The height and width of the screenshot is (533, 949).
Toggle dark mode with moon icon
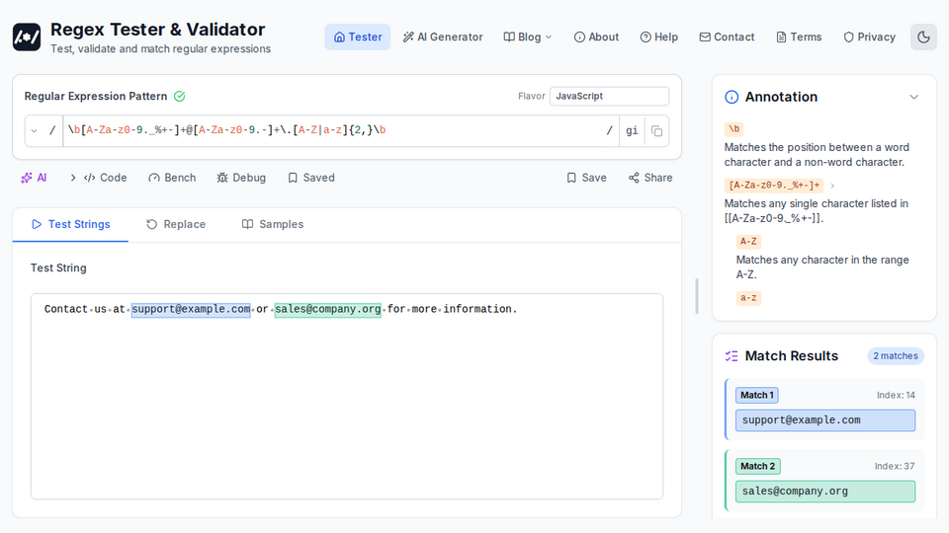923,37
